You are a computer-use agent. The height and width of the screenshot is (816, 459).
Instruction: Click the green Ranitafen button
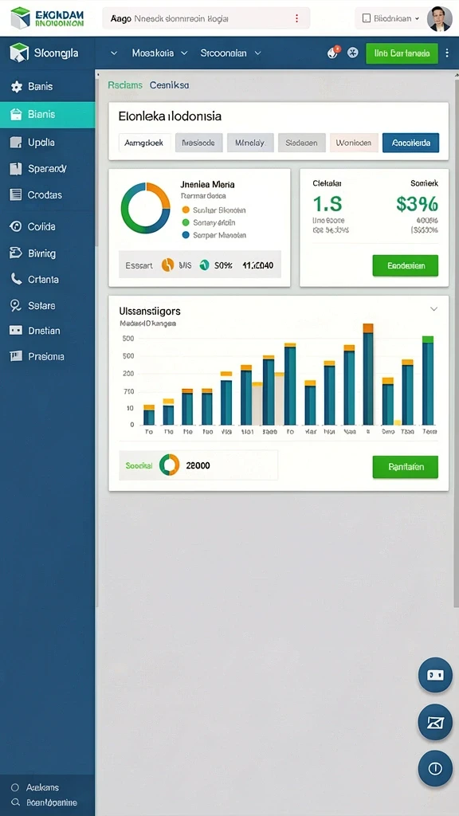point(406,467)
